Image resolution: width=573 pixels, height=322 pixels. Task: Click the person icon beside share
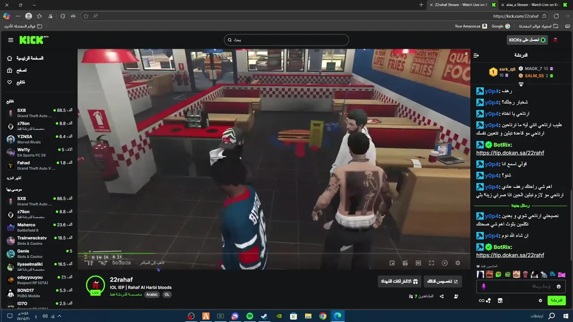click(x=456, y=296)
